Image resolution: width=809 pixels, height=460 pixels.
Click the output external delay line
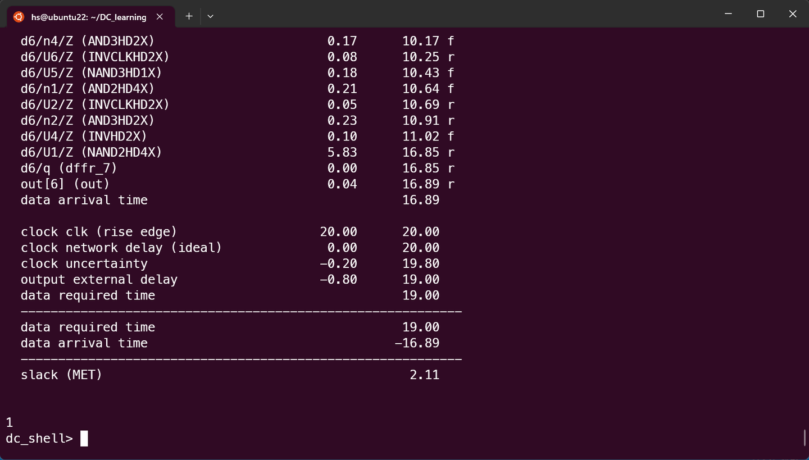(x=99, y=279)
